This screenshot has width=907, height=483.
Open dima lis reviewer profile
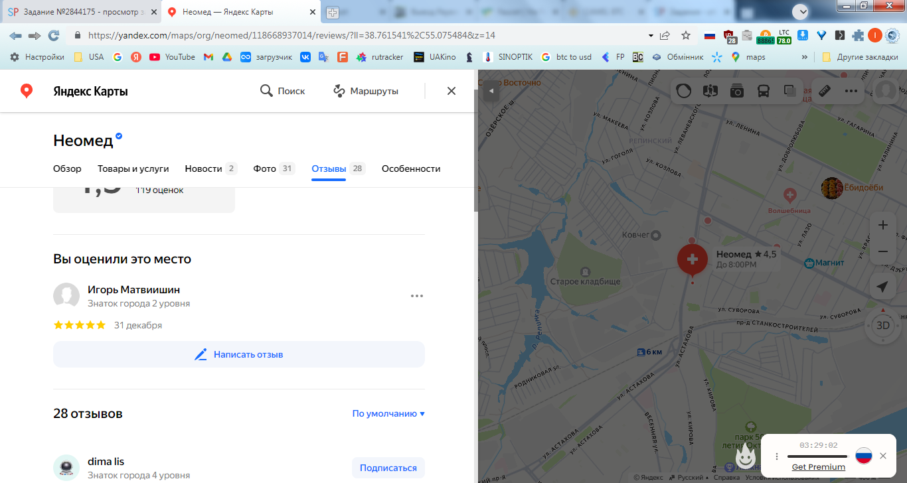point(106,461)
